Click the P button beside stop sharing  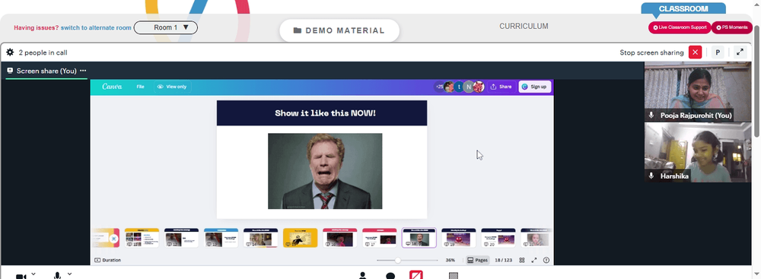(718, 52)
